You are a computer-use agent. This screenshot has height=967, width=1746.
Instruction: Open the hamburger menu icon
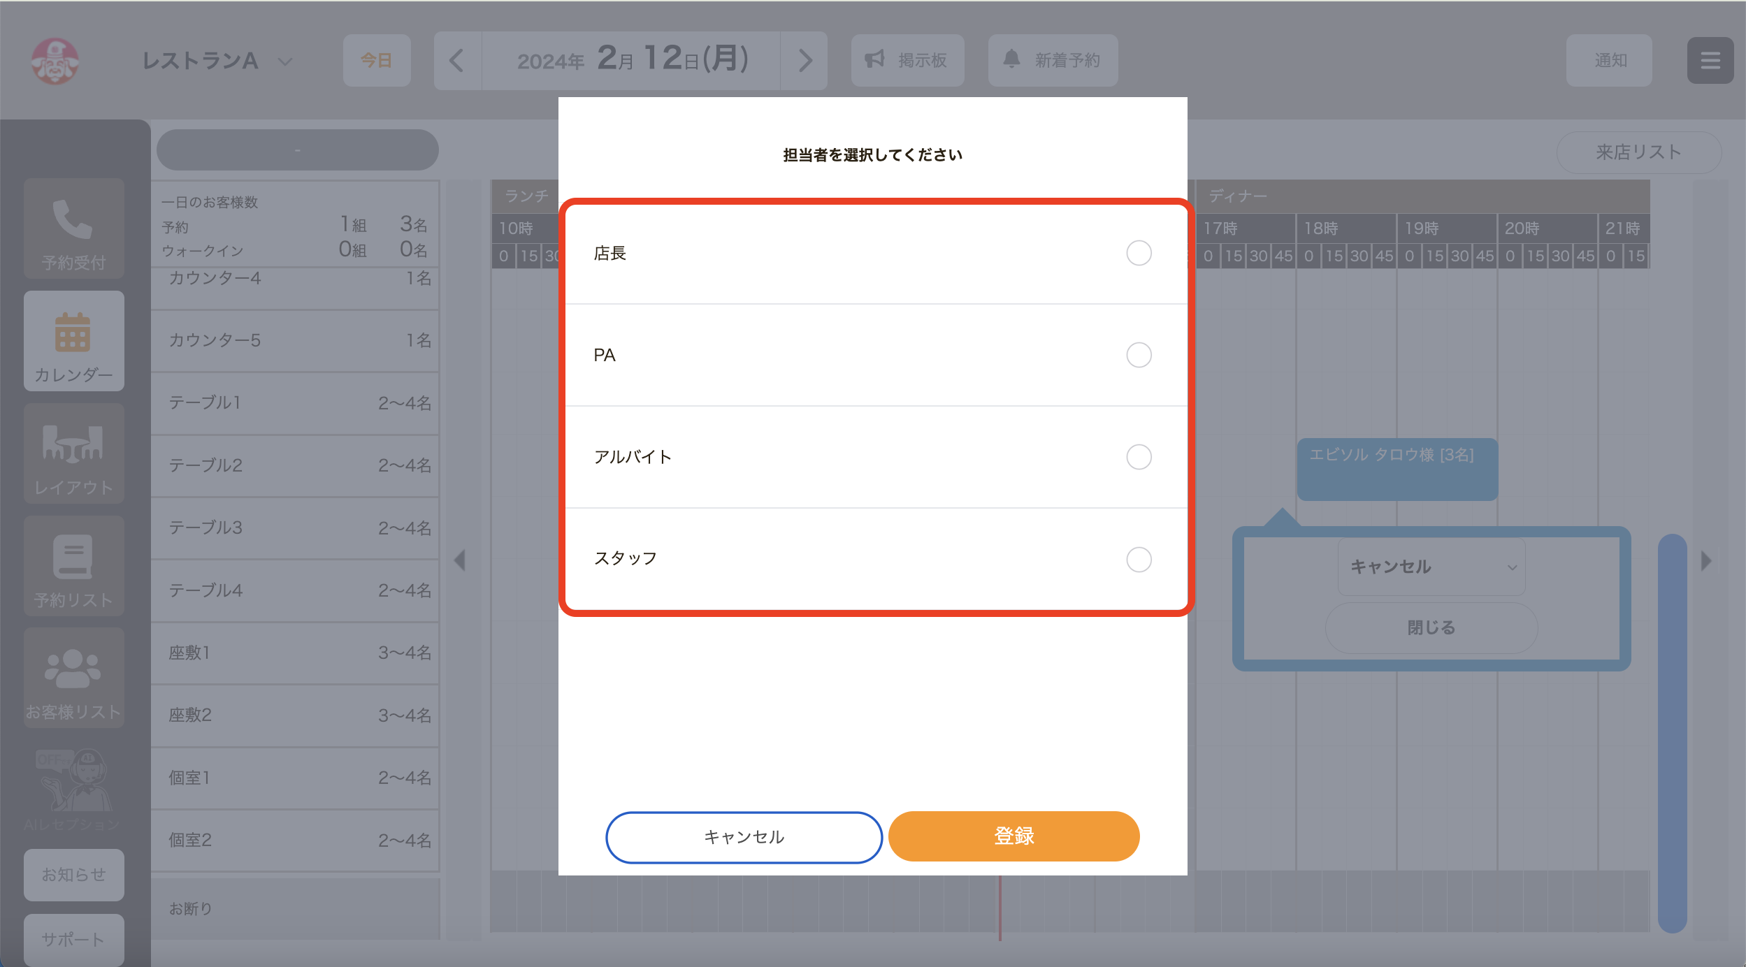1710,61
